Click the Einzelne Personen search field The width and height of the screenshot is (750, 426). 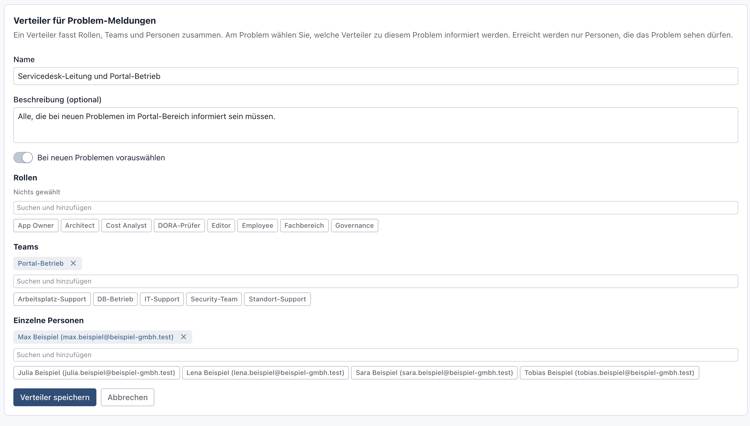[376, 355]
